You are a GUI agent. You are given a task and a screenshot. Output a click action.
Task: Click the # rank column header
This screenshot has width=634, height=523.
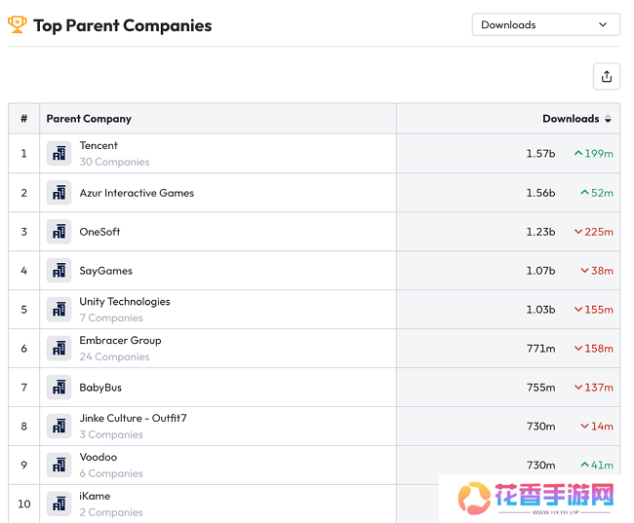[x=23, y=119]
